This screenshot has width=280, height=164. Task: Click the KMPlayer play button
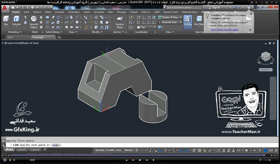click(140, 160)
